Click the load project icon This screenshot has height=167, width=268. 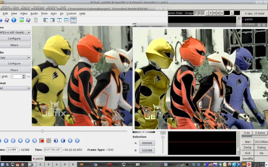[x=21, y=20]
